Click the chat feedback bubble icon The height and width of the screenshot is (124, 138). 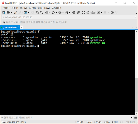(x=116, y=12)
